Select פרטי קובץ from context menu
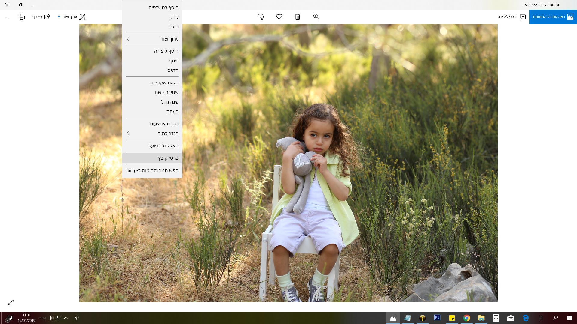 (x=152, y=158)
